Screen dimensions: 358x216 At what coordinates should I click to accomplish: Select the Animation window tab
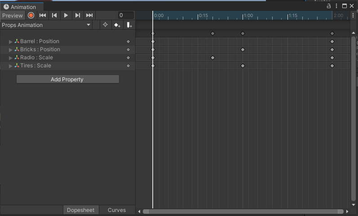coord(22,7)
